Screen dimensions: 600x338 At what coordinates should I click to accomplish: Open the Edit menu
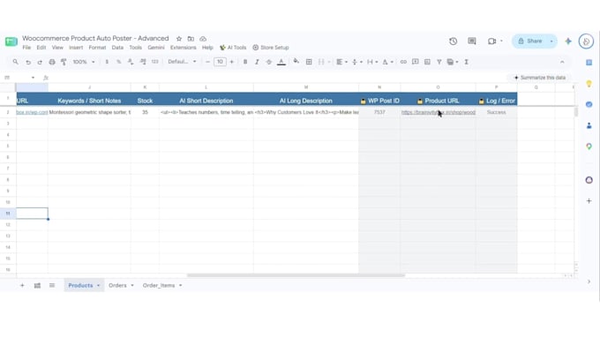tap(41, 48)
